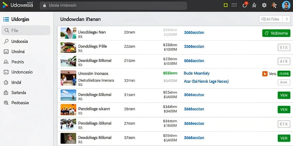Click the orange icon beside Versi
This screenshot has width=293, height=146.
click(265, 74)
